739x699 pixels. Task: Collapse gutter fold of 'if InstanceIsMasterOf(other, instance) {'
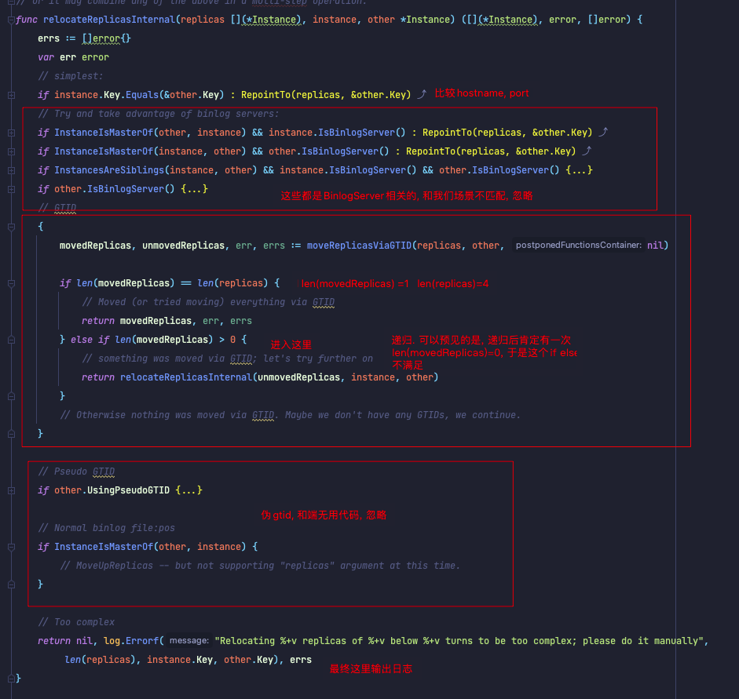pyautogui.click(x=11, y=547)
